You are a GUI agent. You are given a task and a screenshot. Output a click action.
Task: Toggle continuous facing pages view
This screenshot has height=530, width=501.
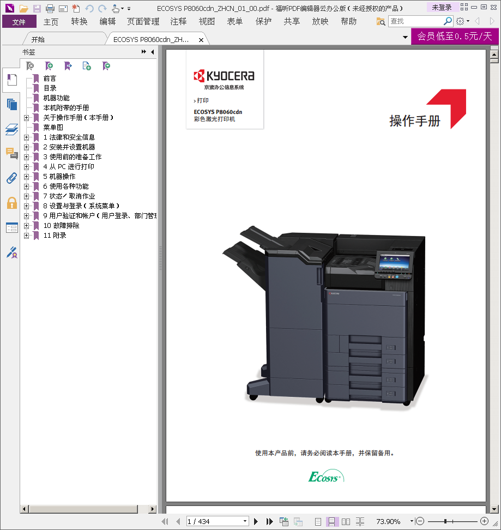pyautogui.click(x=360, y=522)
